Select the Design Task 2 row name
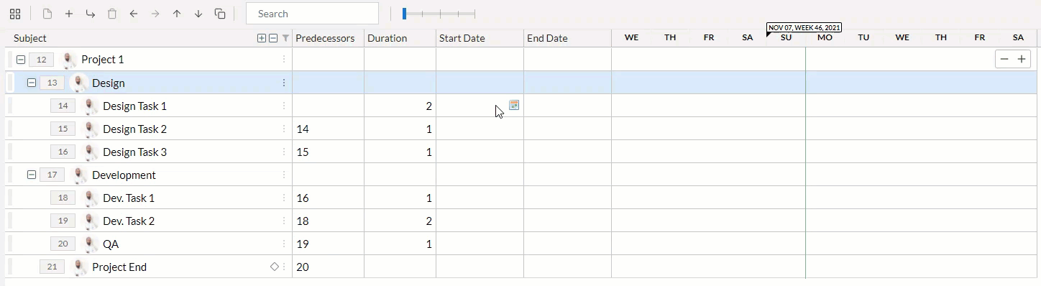1041x286 pixels. [134, 129]
